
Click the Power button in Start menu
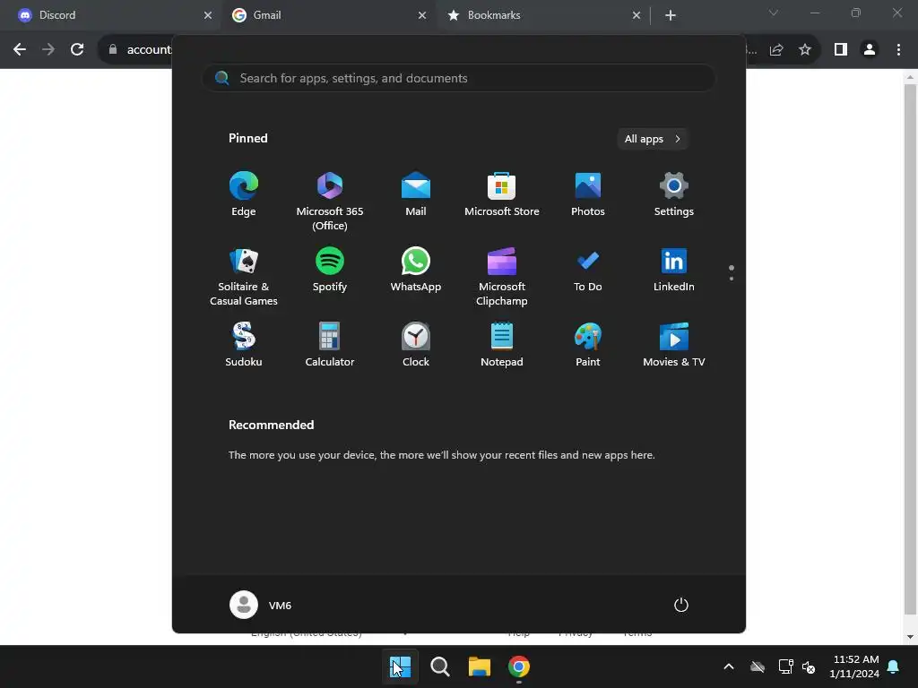click(681, 605)
